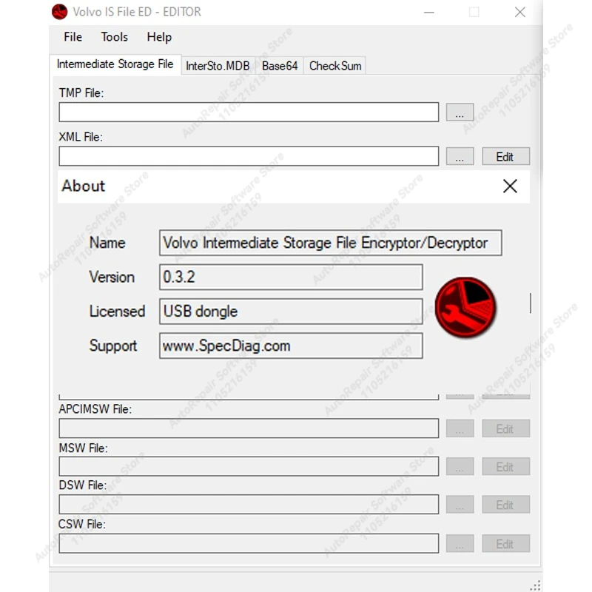Click the Name field in About
Viewport: 592px width, 592px height.
(x=330, y=243)
